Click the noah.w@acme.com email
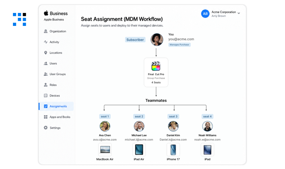285x169 pixels. pyautogui.click(x=207, y=140)
